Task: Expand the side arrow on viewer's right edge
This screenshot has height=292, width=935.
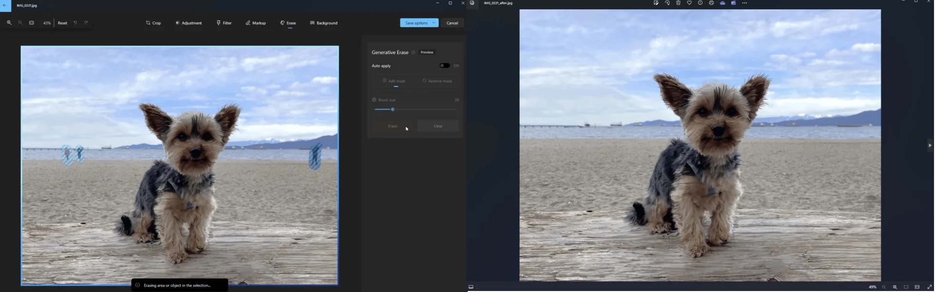Action: click(930, 145)
